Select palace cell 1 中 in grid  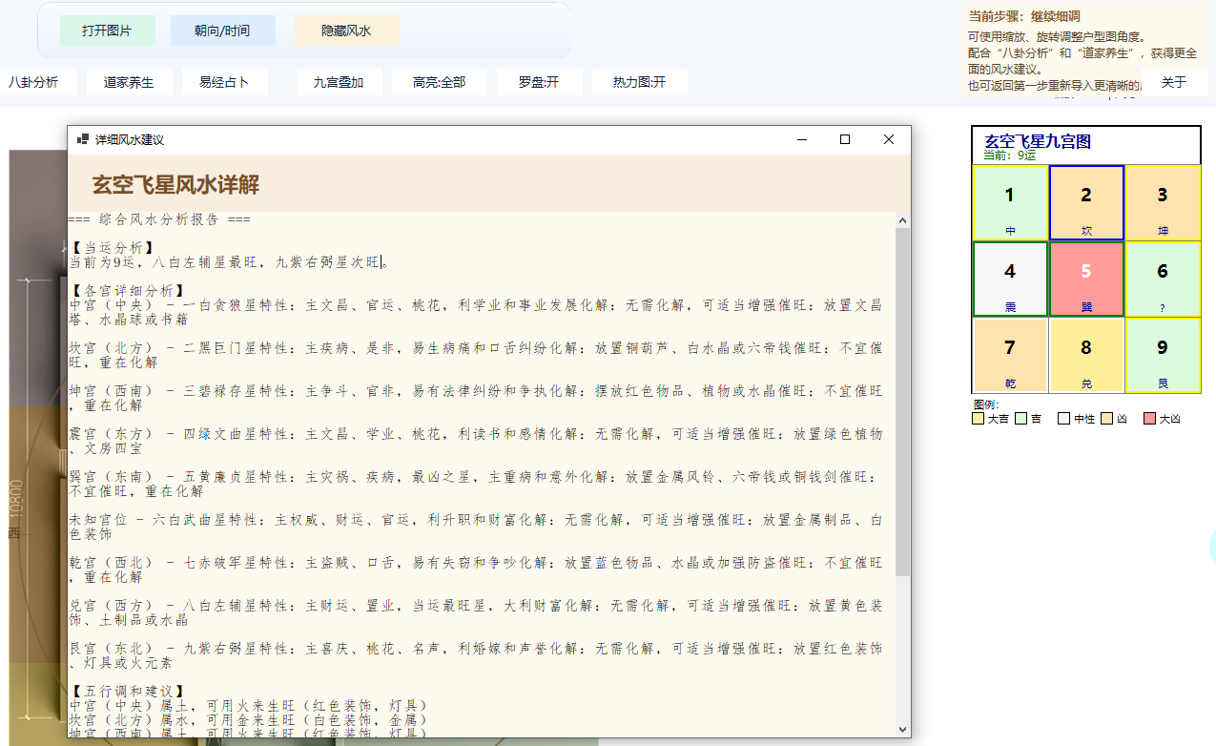pos(1010,202)
